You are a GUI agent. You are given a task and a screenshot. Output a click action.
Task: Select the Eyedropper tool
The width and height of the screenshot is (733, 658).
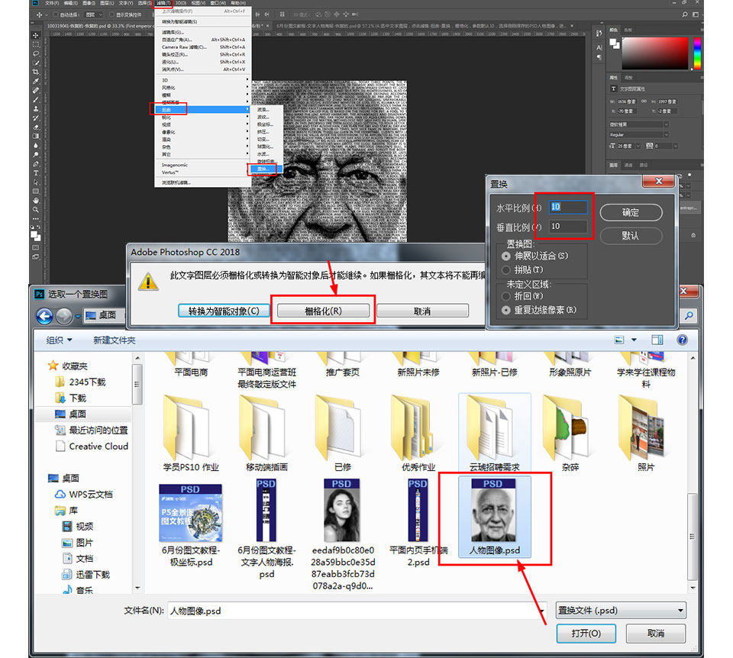(x=36, y=82)
